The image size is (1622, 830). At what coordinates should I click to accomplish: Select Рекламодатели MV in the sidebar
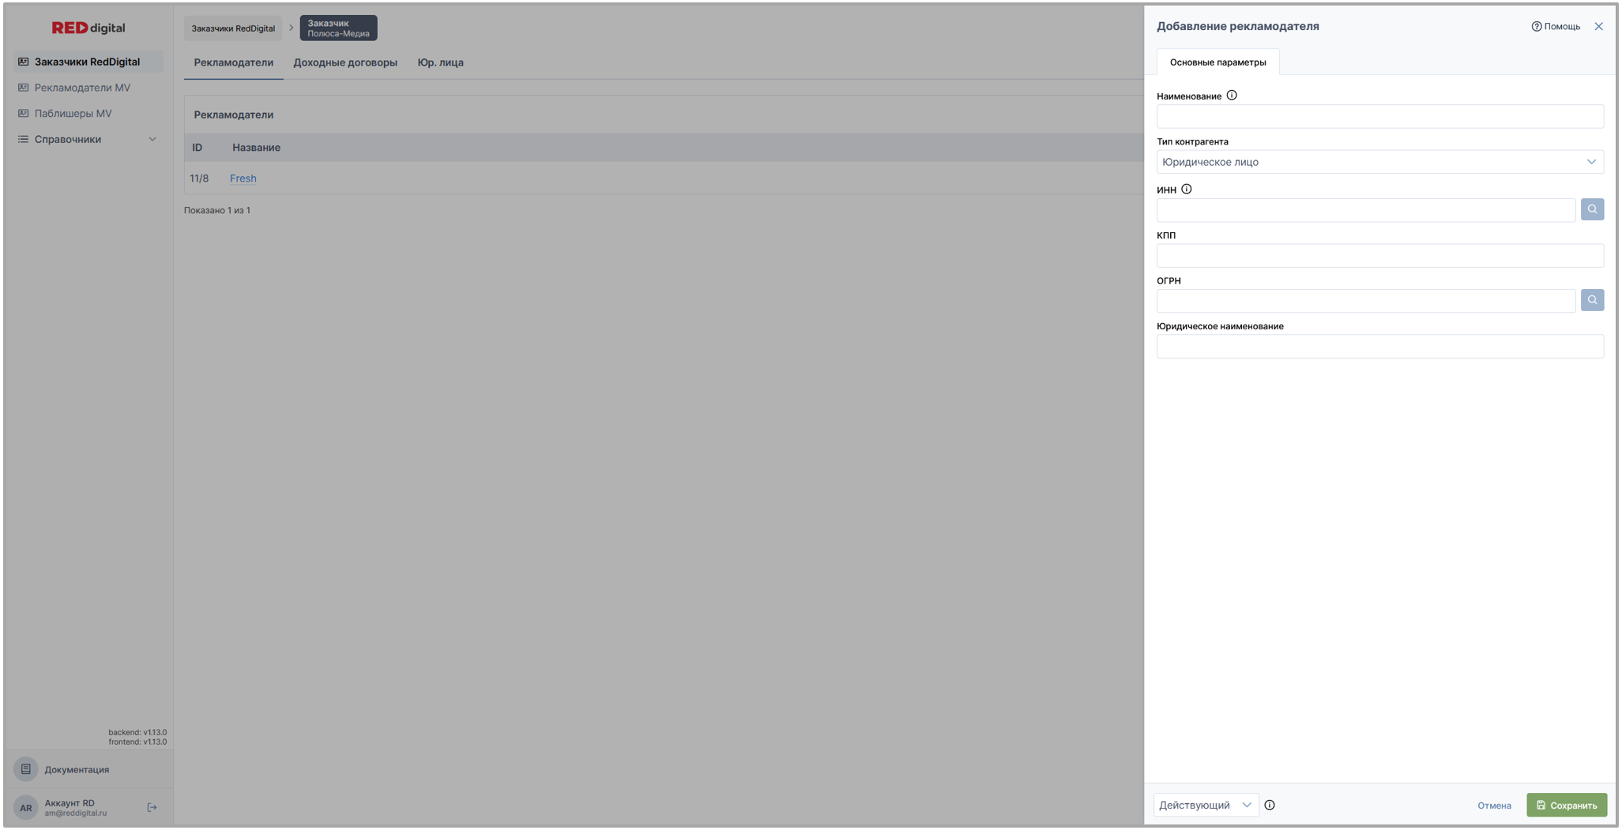[x=82, y=88]
